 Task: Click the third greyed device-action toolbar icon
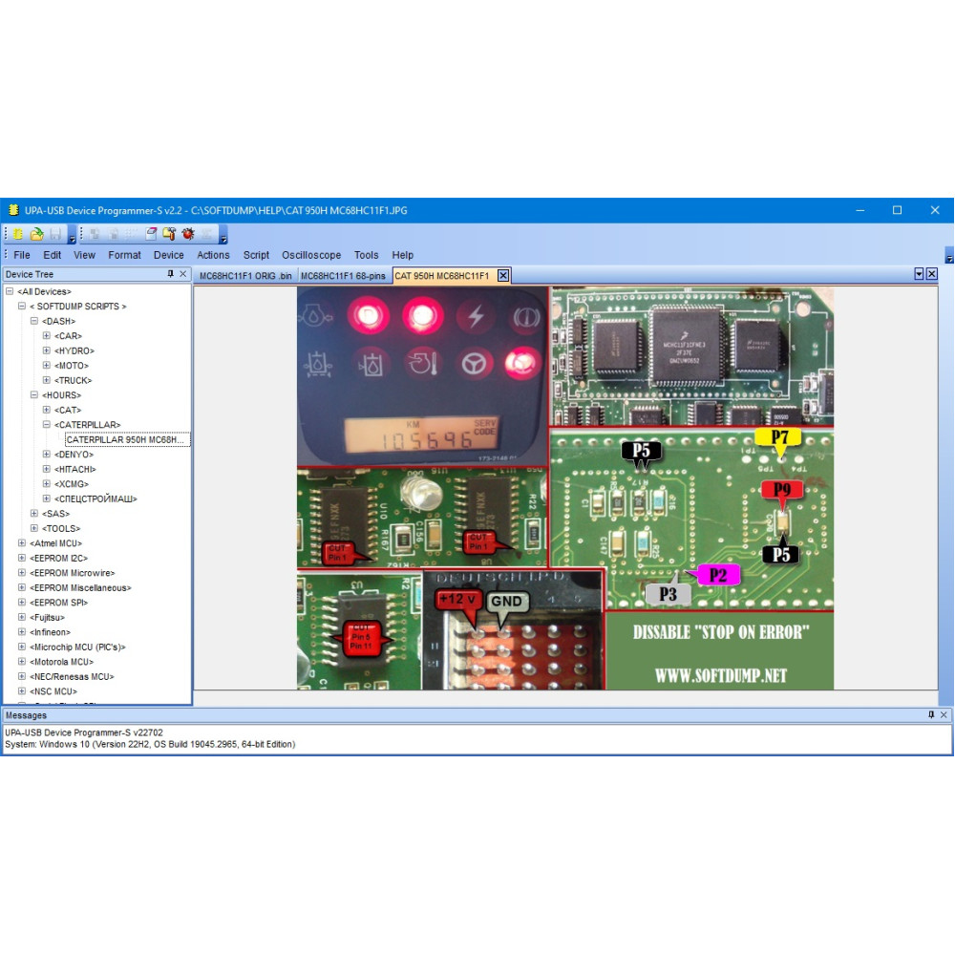point(131,234)
